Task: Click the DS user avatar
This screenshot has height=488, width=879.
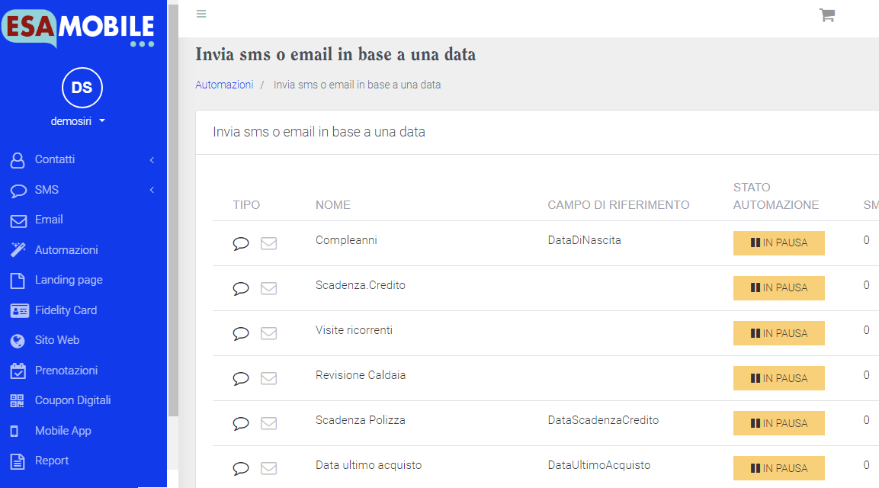Action: pos(82,88)
